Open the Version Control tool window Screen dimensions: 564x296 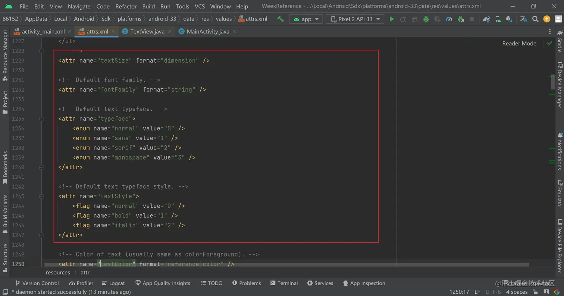pos(37,283)
